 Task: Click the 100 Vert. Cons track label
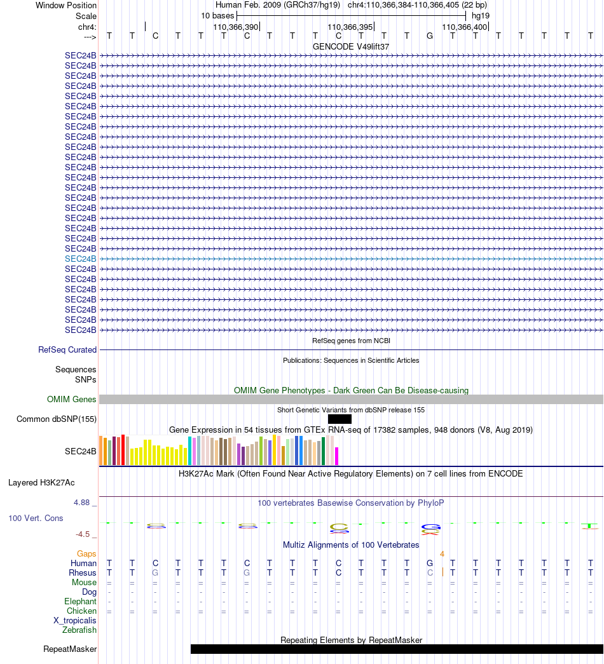point(36,518)
